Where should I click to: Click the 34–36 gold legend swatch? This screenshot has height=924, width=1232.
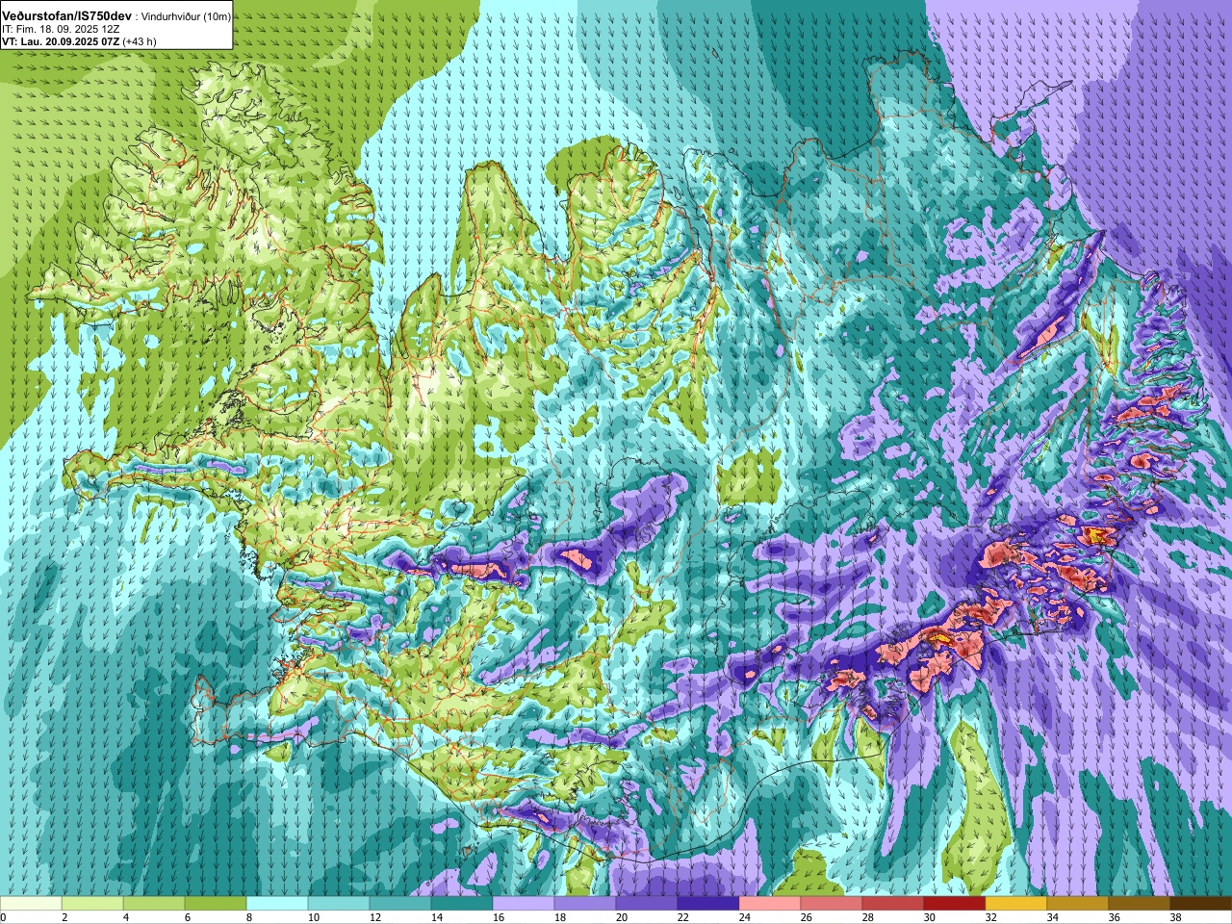[1078, 904]
